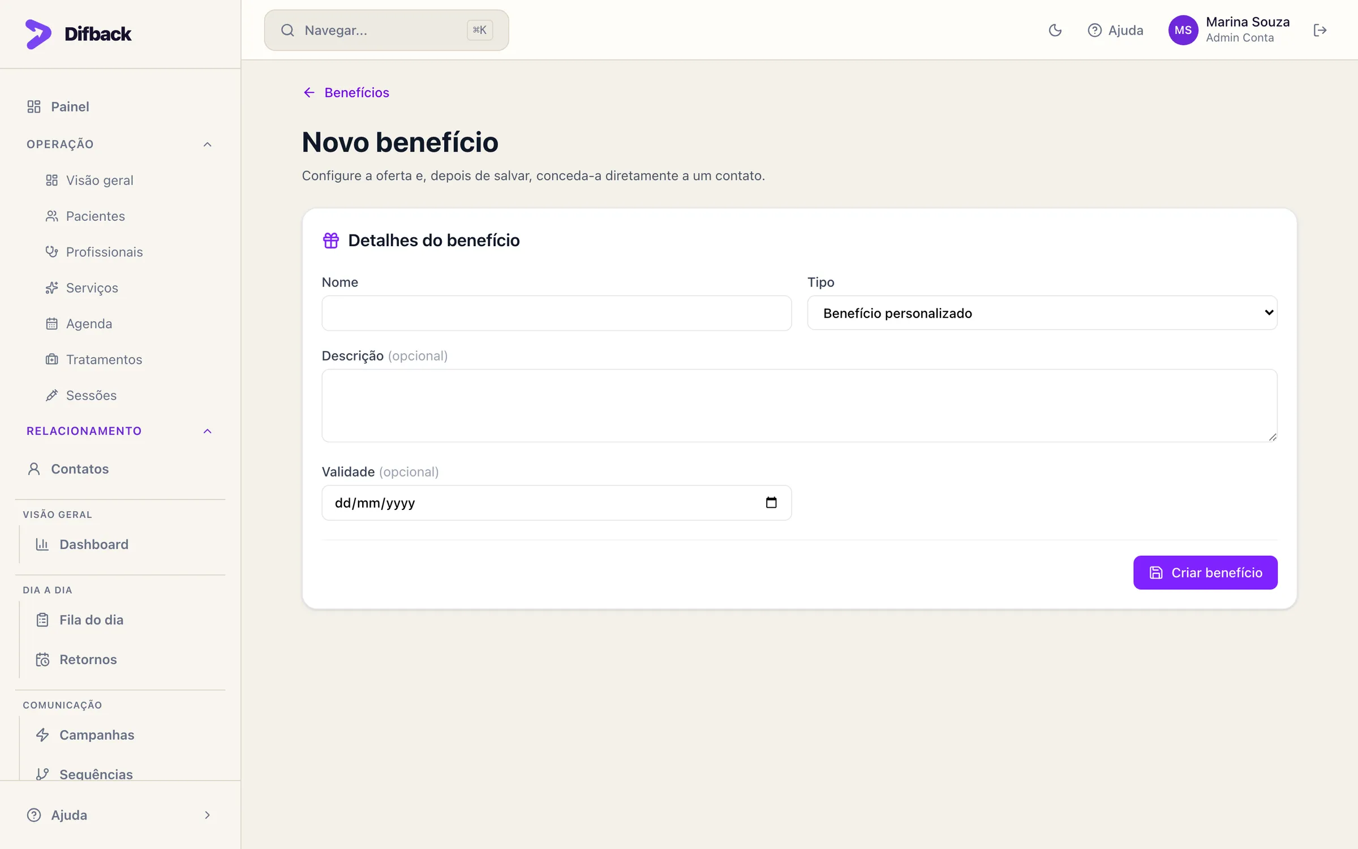Screen dimensions: 1358x849
Task: Click the Nome input field
Action: point(556,313)
